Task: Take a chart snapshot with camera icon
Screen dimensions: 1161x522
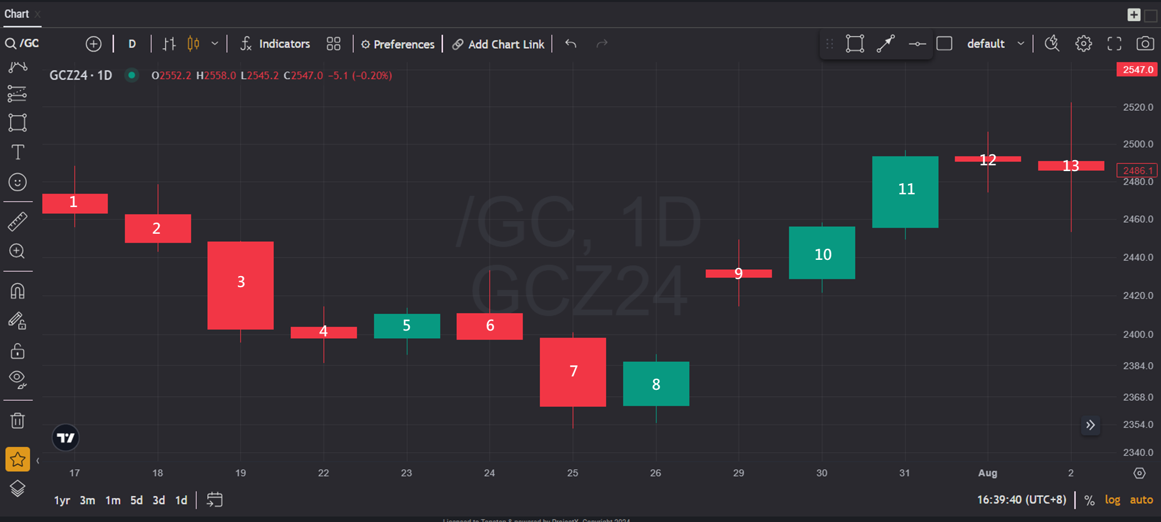Action: 1145,43
